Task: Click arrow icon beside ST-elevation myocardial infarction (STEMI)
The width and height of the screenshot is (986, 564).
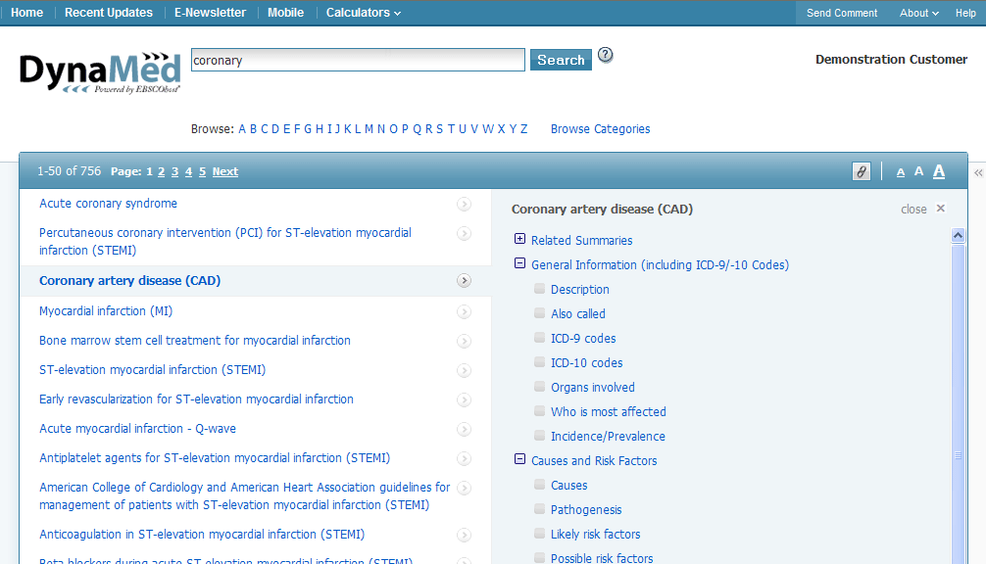Action: coord(464,370)
